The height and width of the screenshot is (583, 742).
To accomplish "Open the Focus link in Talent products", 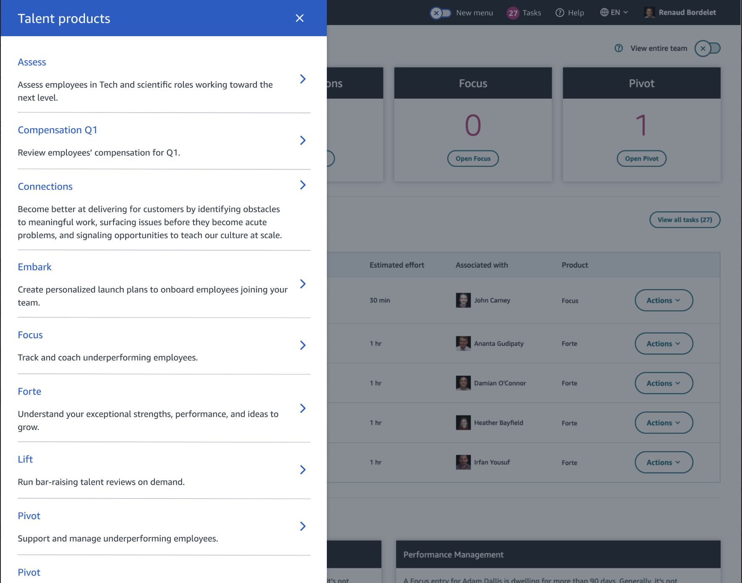I will pyautogui.click(x=30, y=335).
